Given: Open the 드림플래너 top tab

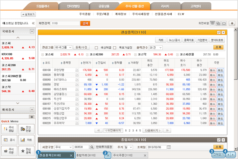Looking at the screenshot, I should [x=43, y=6].
